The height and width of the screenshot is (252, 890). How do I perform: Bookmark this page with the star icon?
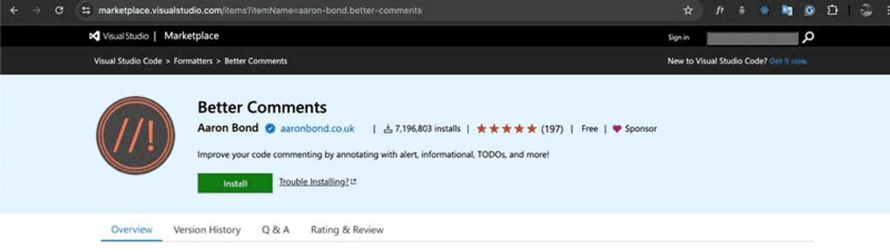click(x=688, y=11)
